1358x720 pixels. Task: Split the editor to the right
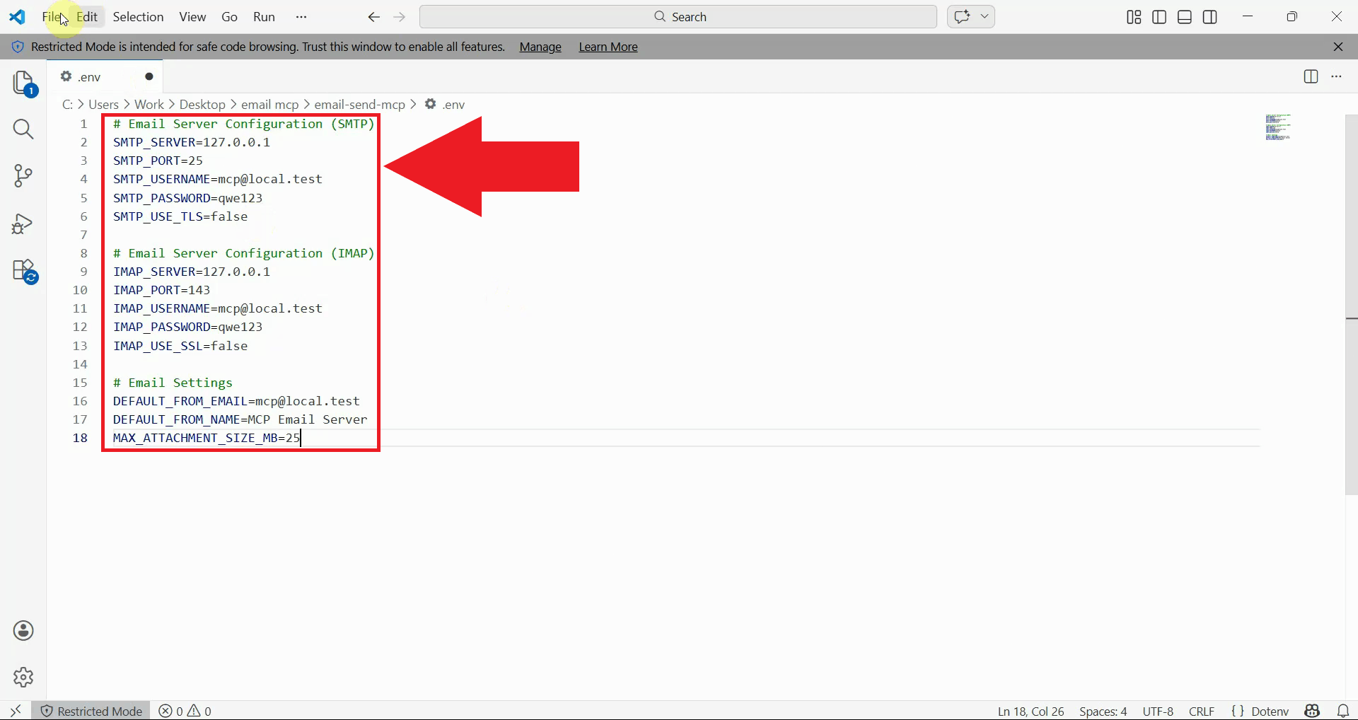pos(1311,76)
